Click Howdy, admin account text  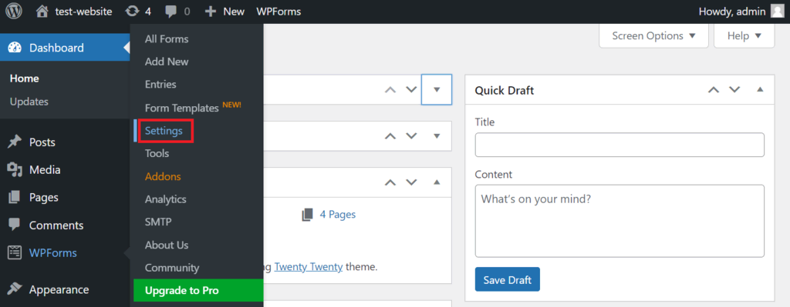pos(732,11)
